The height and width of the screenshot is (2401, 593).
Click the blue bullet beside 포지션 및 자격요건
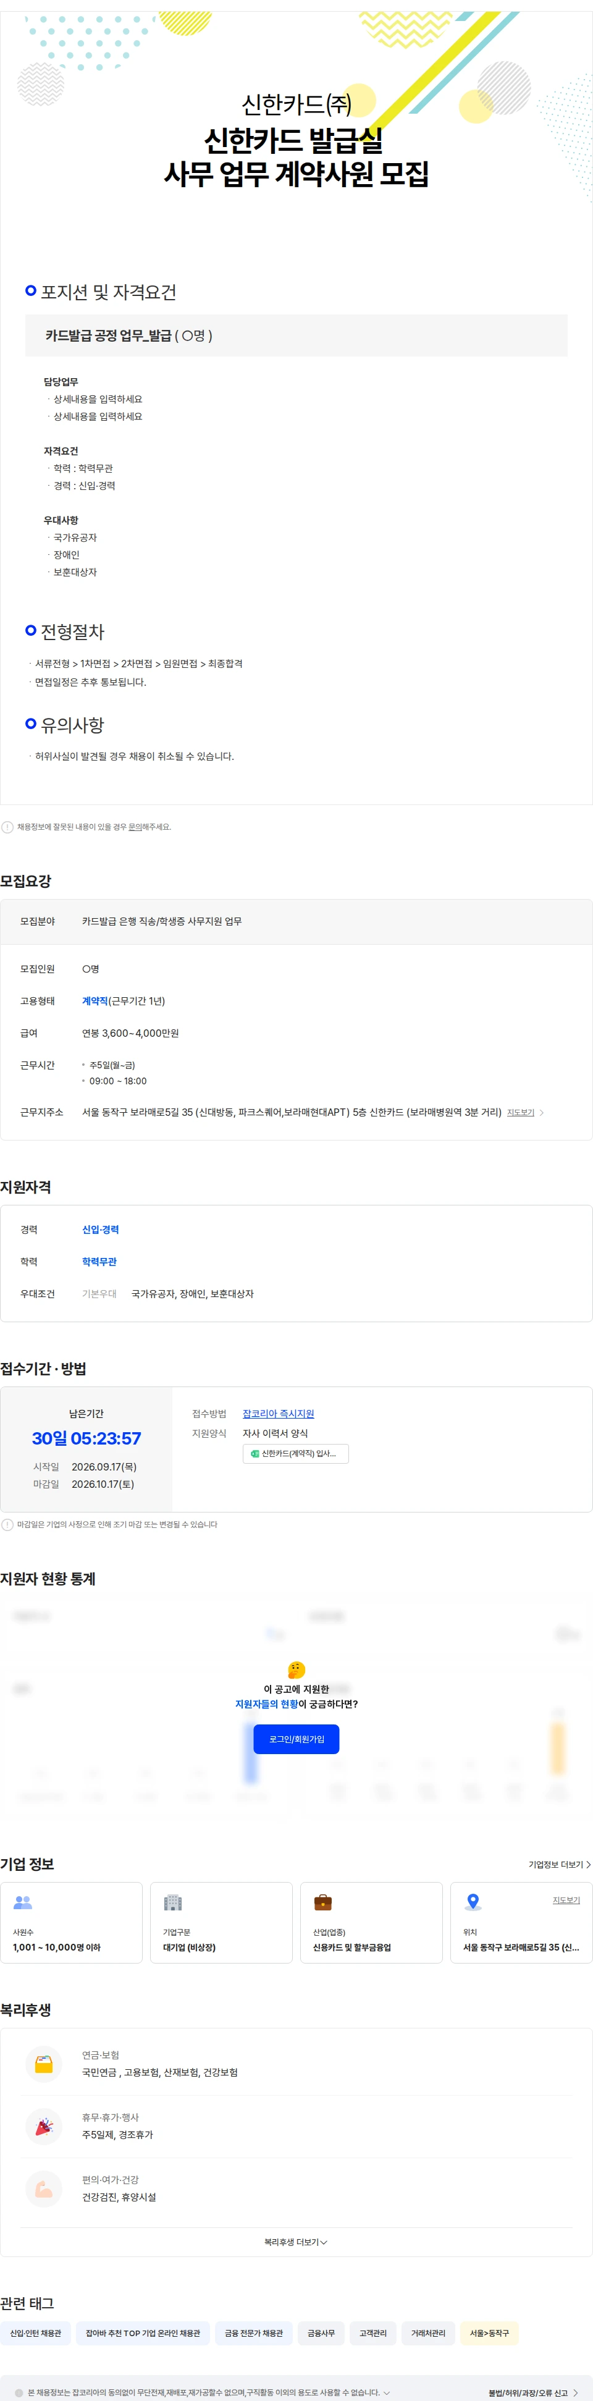tap(31, 291)
